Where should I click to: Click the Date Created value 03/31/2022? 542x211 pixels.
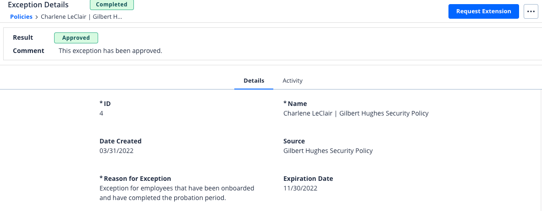(116, 151)
